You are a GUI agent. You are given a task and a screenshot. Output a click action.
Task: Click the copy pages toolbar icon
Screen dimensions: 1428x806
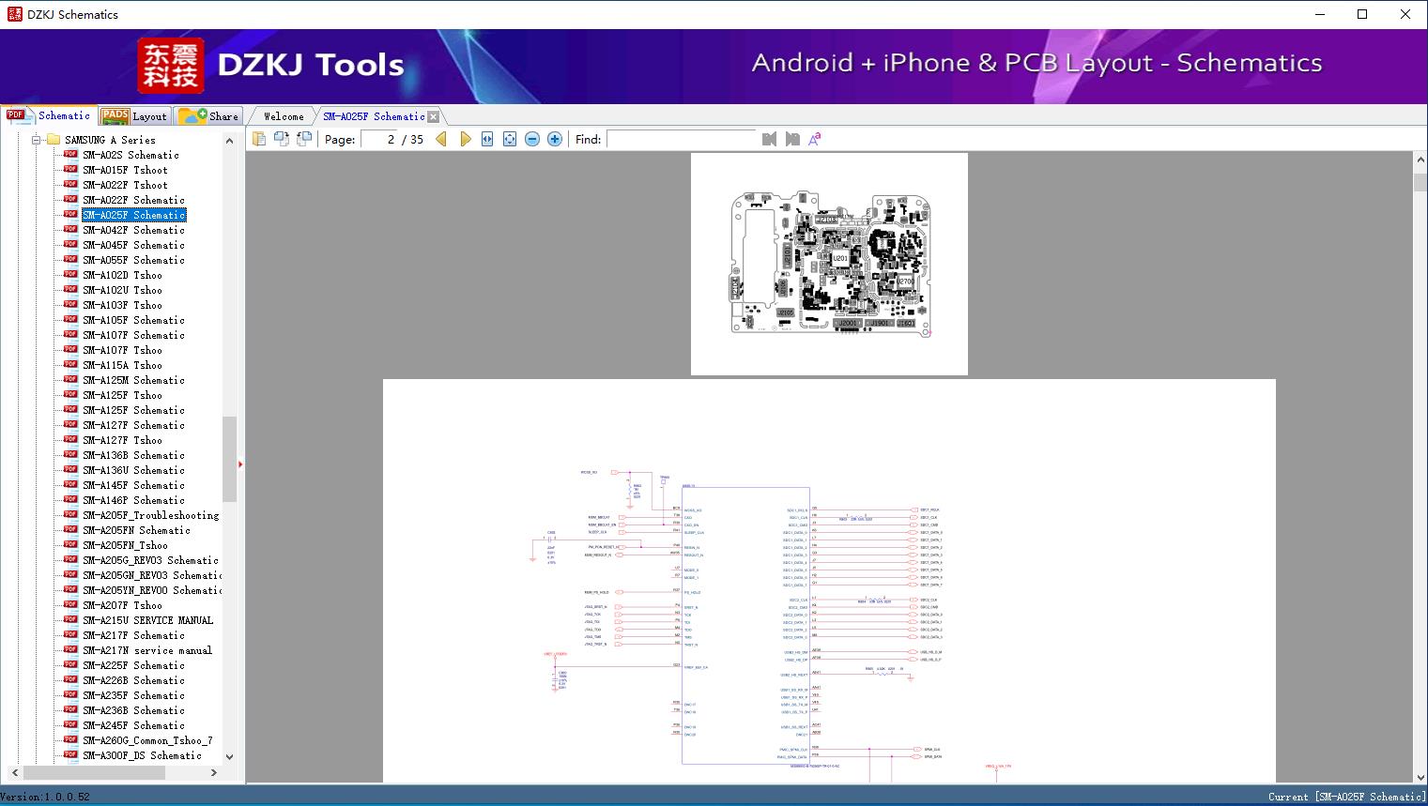(259, 139)
